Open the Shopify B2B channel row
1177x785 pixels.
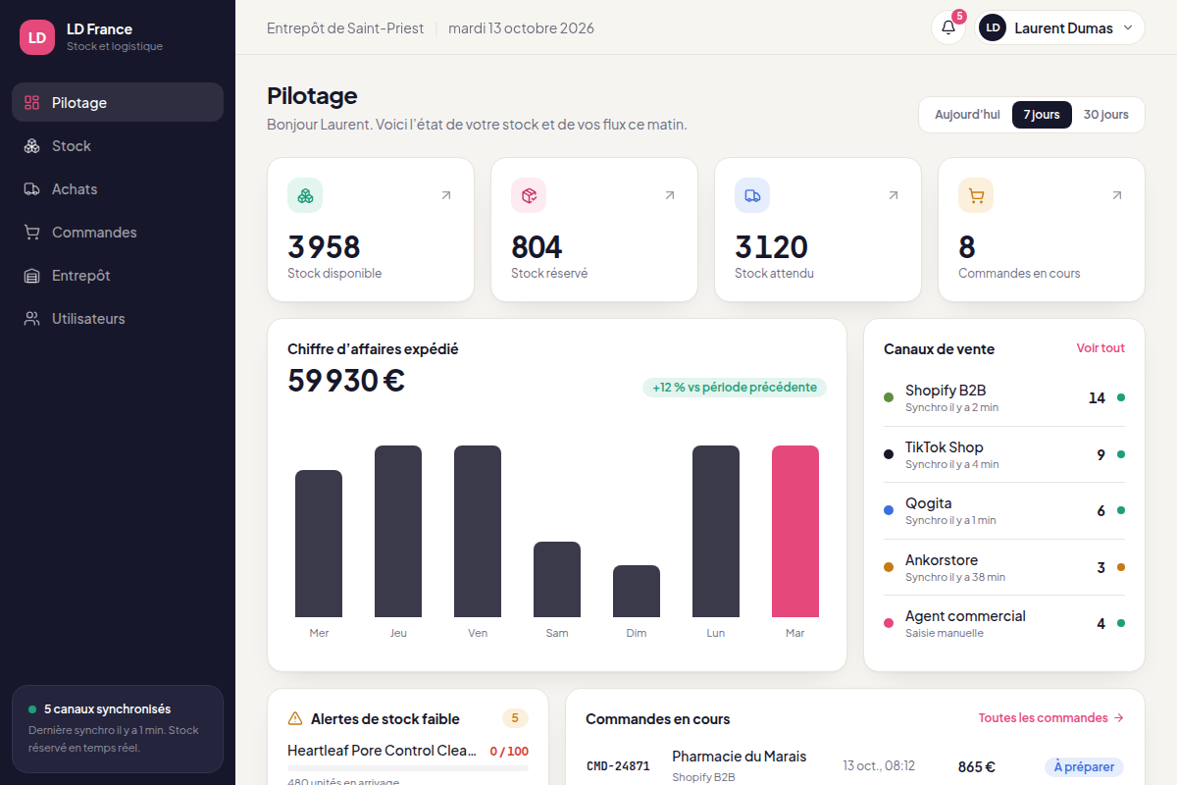point(1004,397)
